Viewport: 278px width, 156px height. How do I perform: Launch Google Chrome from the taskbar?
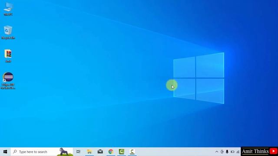click(111, 152)
